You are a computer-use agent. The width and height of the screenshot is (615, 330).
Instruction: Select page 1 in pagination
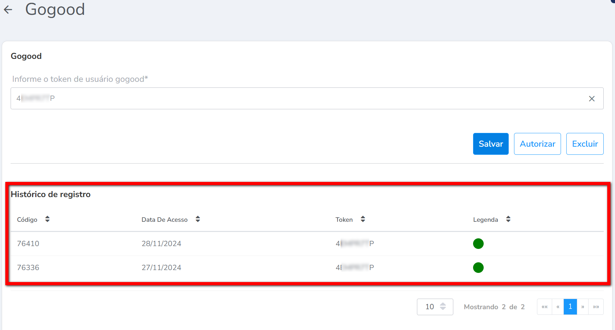[x=570, y=307]
